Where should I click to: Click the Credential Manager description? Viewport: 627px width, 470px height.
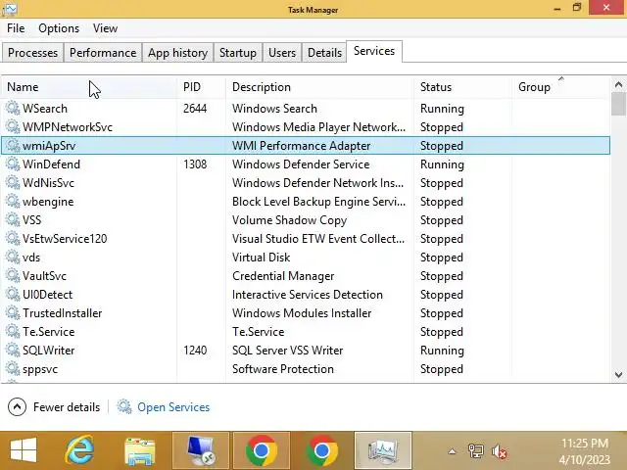[283, 276]
